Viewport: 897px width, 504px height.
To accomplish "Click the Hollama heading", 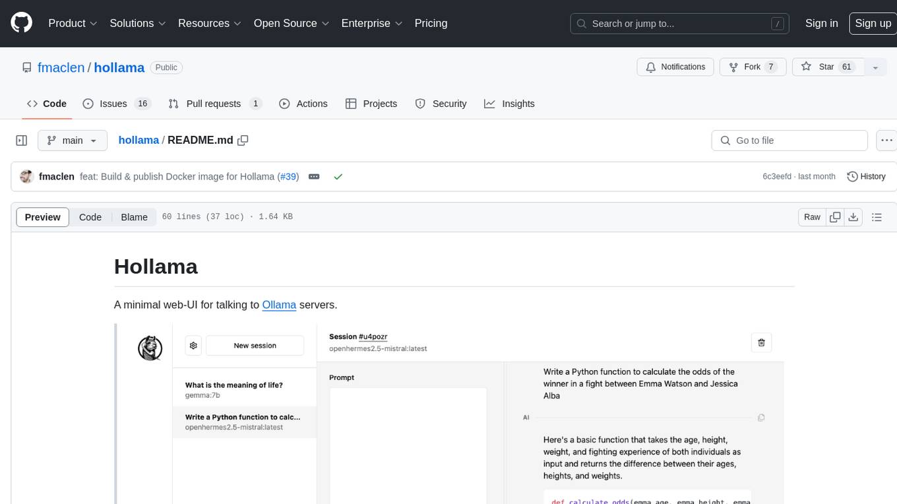I will click(x=156, y=267).
